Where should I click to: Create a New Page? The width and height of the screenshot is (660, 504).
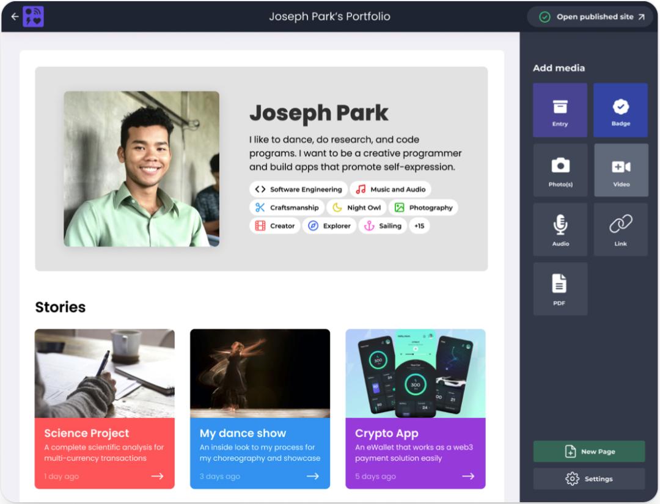pyautogui.click(x=589, y=451)
